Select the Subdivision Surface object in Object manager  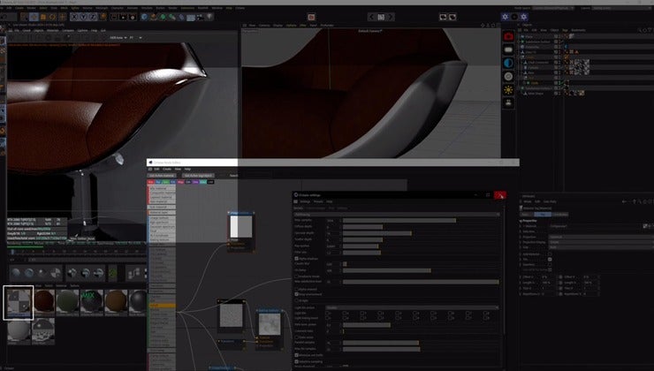point(537,42)
